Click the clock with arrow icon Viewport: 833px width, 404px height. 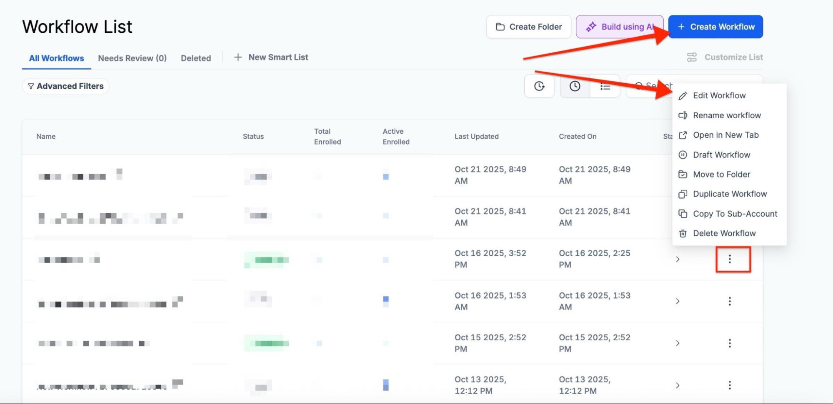(x=539, y=86)
